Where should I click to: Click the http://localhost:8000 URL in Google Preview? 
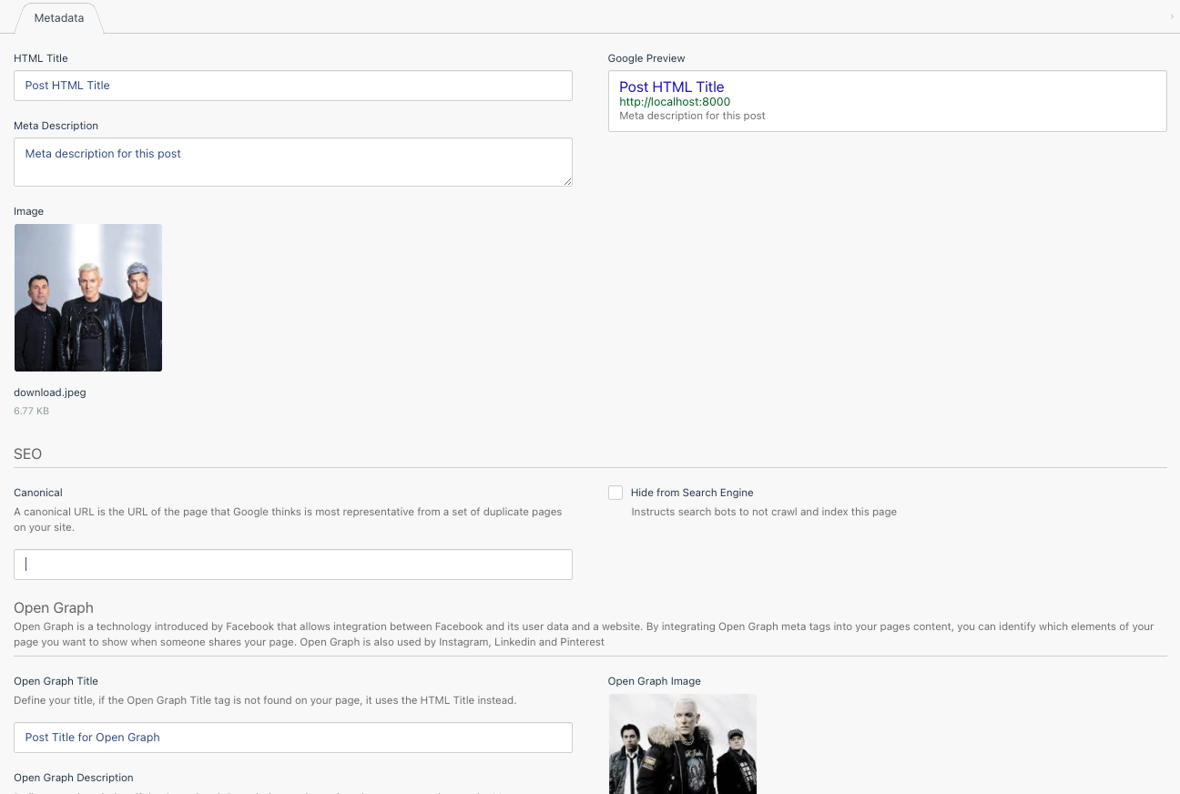tap(675, 102)
